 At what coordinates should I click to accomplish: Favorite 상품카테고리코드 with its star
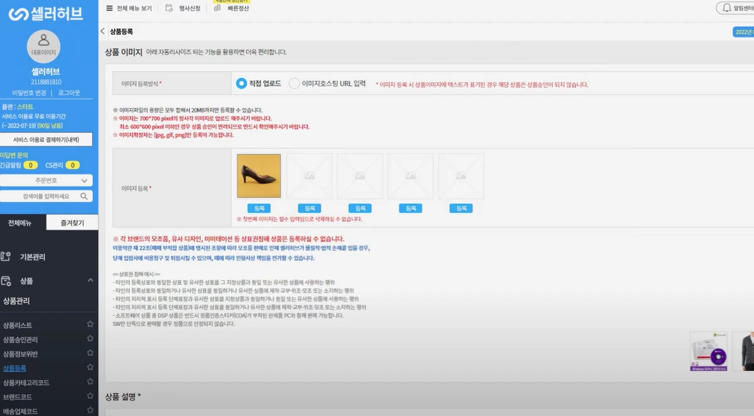(90, 382)
